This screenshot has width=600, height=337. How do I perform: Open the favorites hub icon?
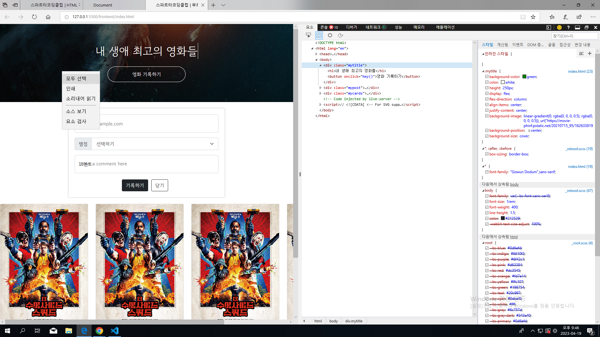click(x=552, y=17)
